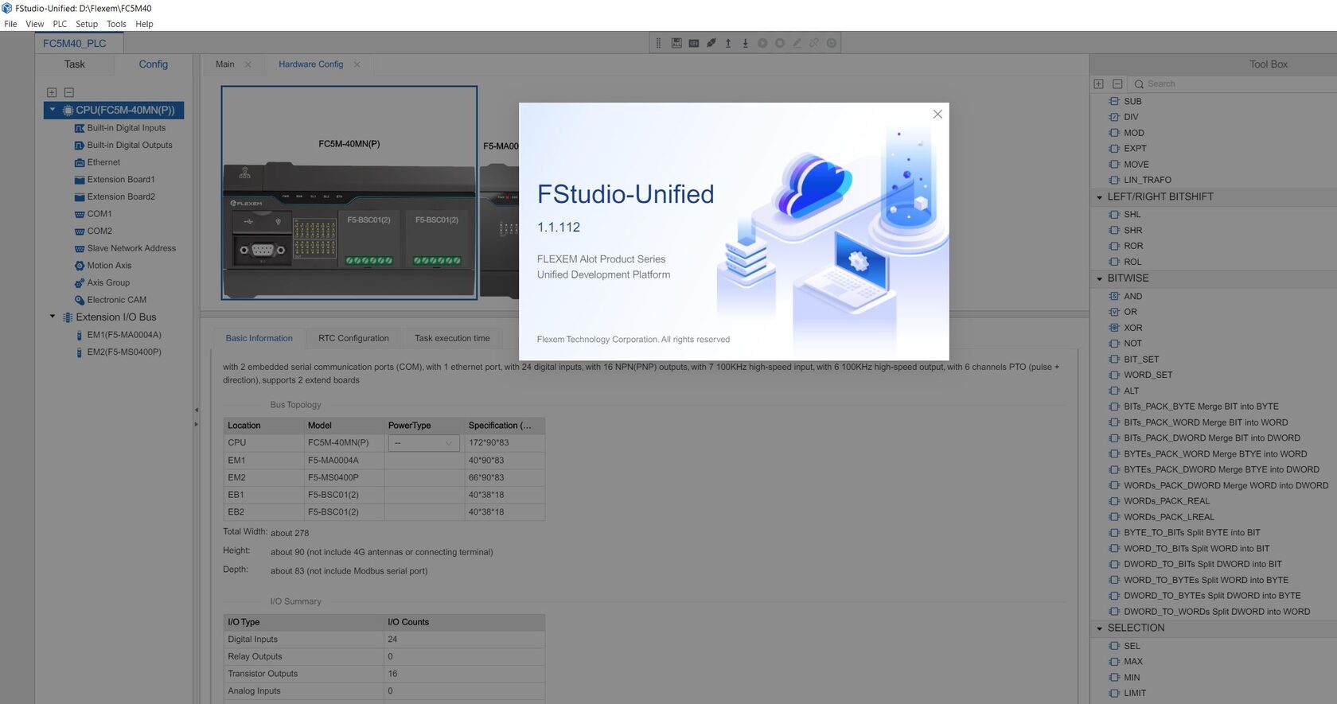
Task: Open the PLC menu
Action: pyautogui.click(x=60, y=24)
